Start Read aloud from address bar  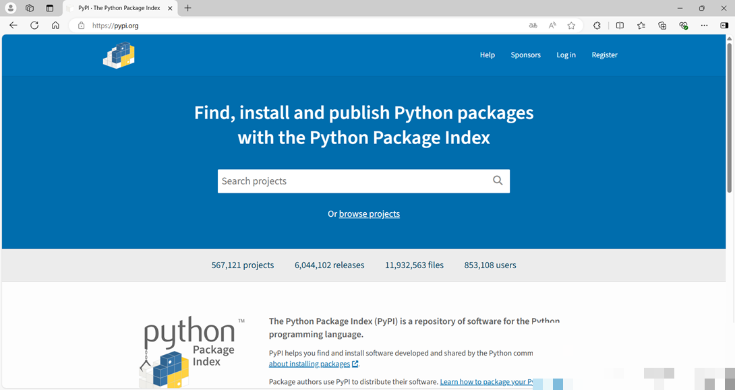click(552, 26)
